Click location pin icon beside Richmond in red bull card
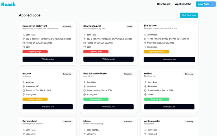Screen dimensions: 217x136 coord(146,86)
